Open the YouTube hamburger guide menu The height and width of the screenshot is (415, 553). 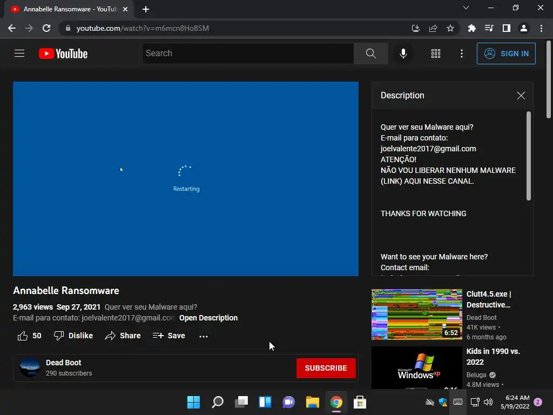click(x=19, y=53)
